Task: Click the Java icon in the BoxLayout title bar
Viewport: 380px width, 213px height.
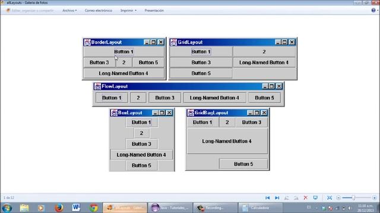Action: pos(114,113)
